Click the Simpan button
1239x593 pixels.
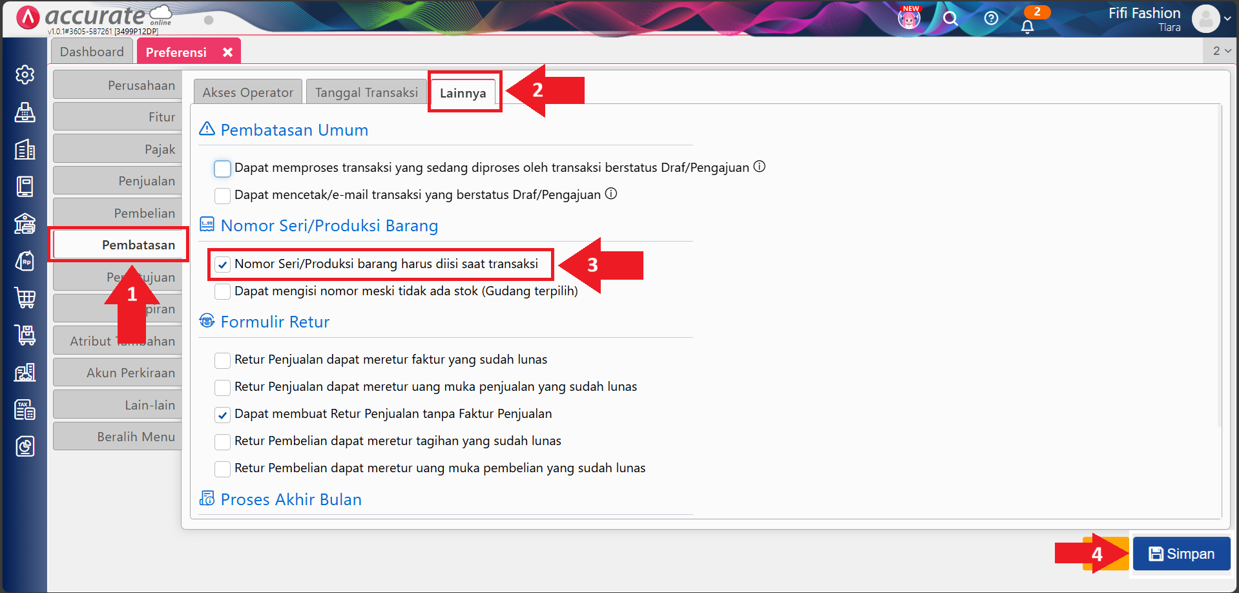1181,554
